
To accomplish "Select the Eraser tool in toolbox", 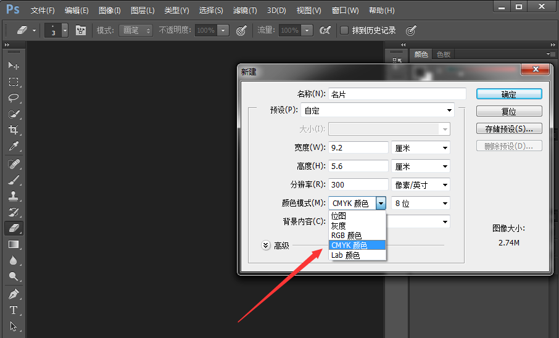I will 14,228.
